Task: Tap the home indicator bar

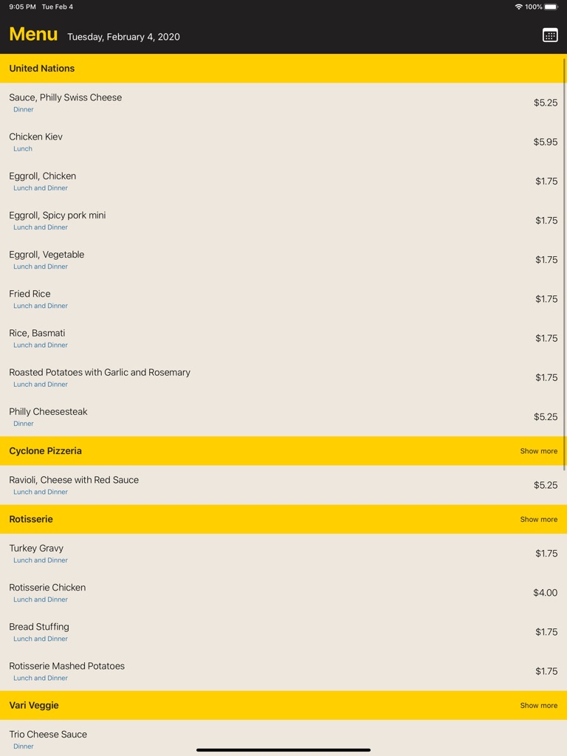Action: (x=283, y=750)
